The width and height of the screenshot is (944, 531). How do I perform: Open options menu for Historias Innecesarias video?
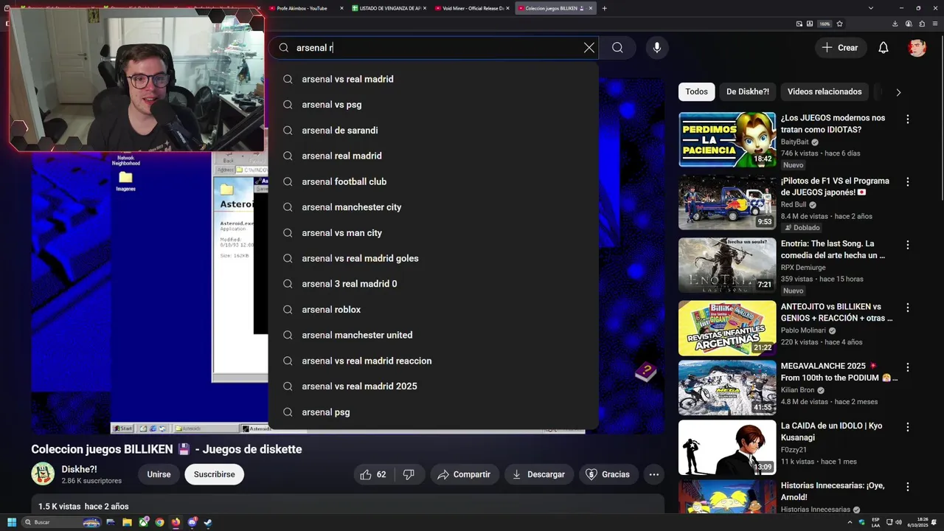click(908, 486)
